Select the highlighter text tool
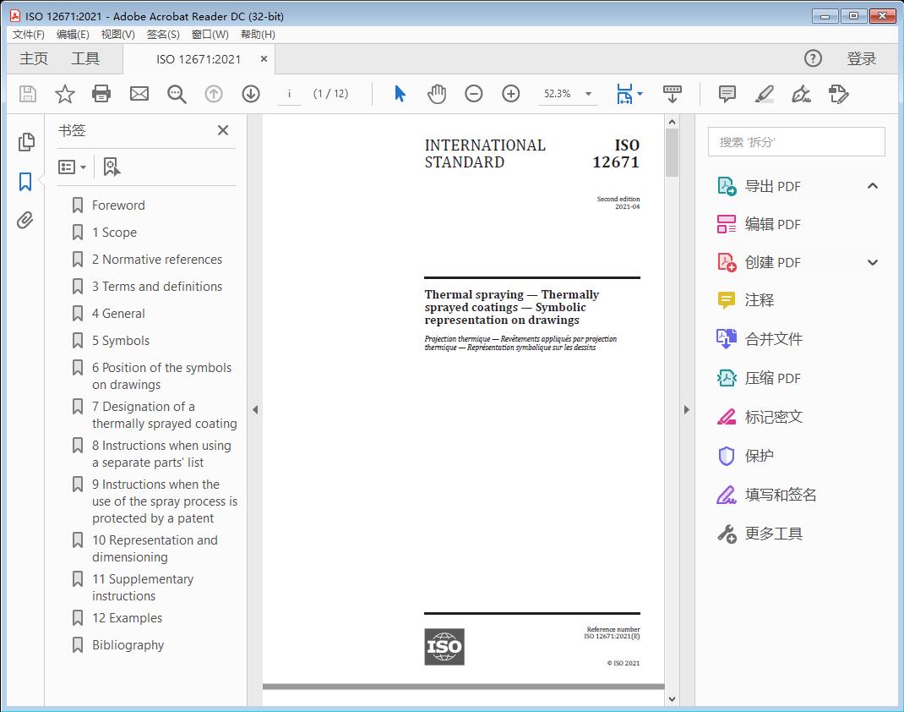Image resolution: width=904 pixels, height=712 pixels. point(765,94)
